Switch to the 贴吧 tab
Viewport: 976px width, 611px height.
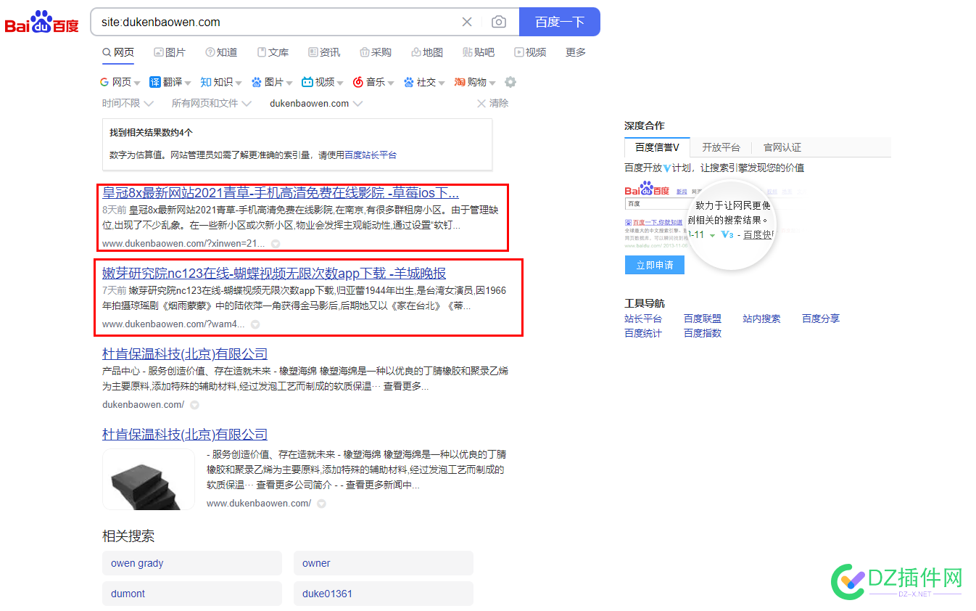[x=479, y=52]
